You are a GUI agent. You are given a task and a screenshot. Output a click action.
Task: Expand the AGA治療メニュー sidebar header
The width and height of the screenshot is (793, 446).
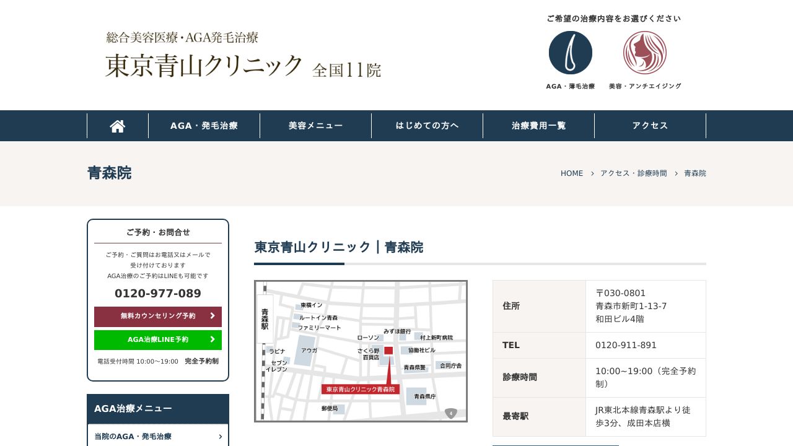tap(158, 408)
